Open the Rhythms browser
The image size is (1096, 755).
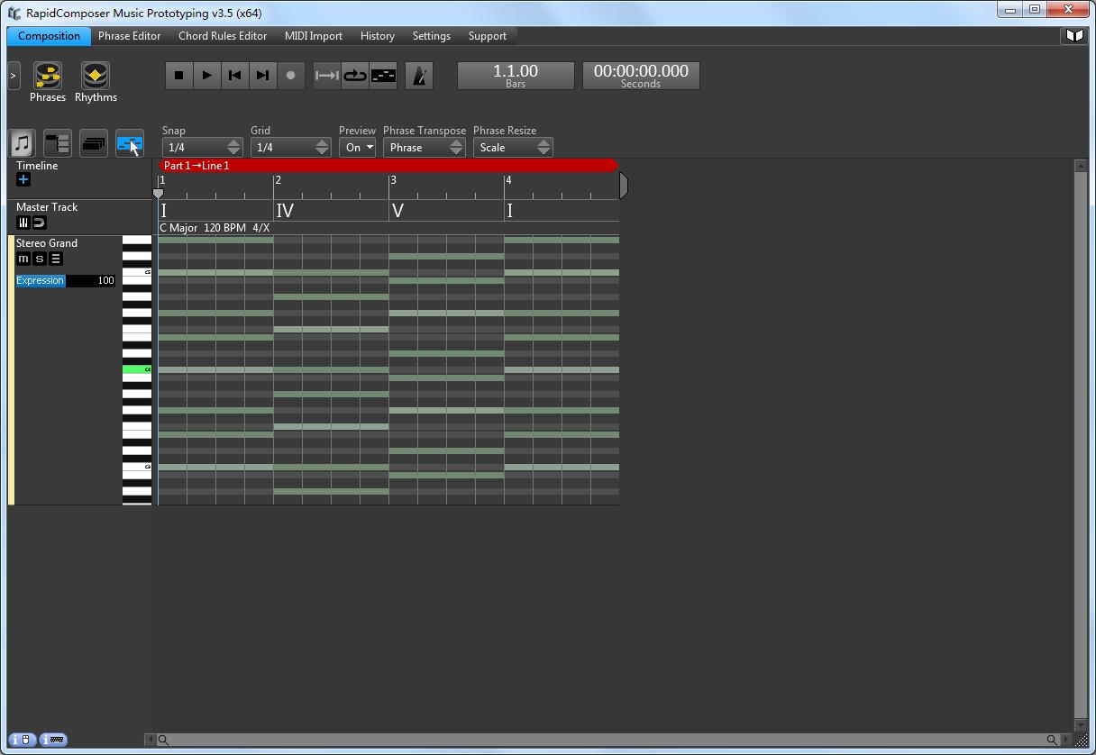(95, 76)
